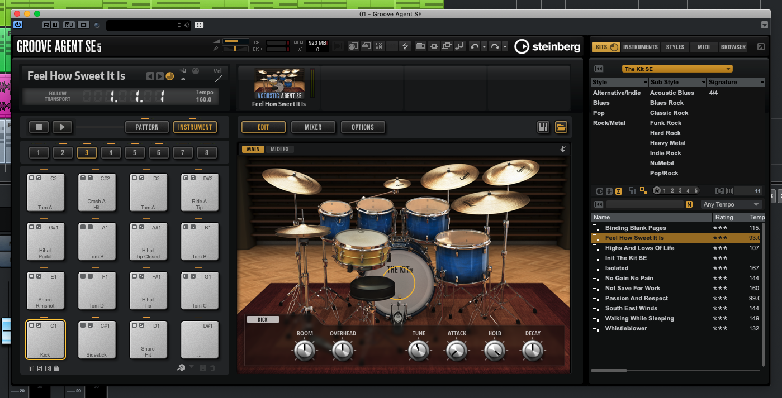The height and width of the screenshot is (398, 782).
Task: Select the Acoustic Agent SE kit thumbnail
Action: [x=279, y=83]
